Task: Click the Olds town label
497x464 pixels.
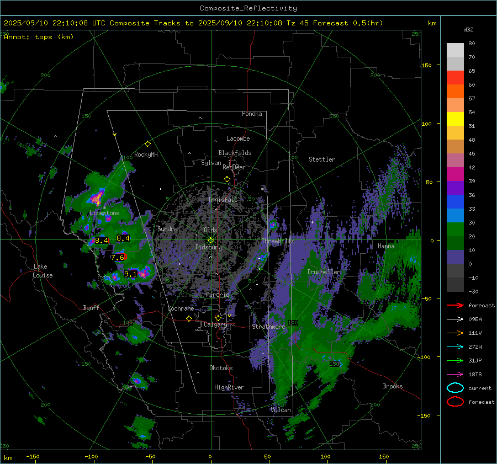Action: pyautogui.click(x=210, y=230)
